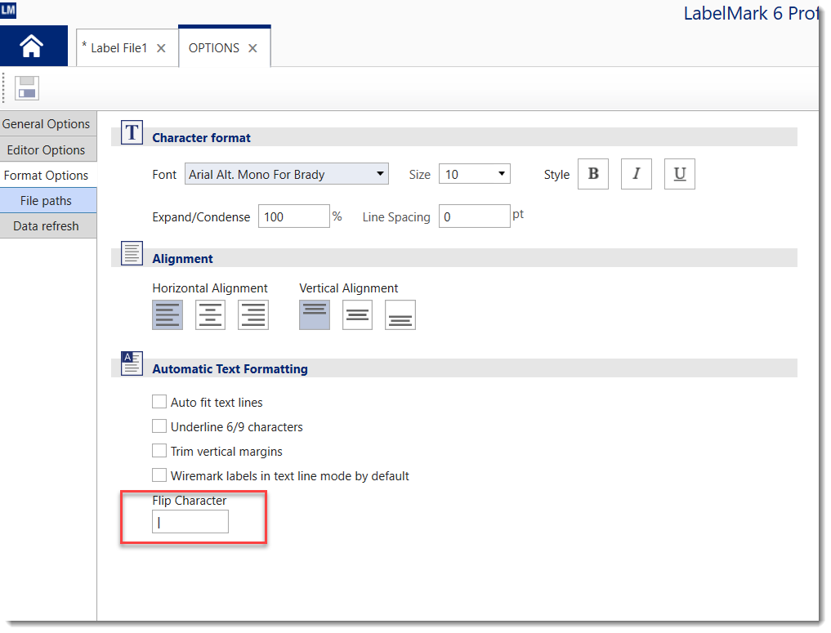Click the Flip Character input box
This screenshot has width=831, height=633.
click(x=190, y=522)
